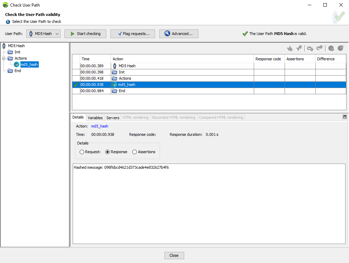Open the User Path MD5 Hash dropdown
Image resolution: width=349 pixels, height=263 pixels.
[x=43, y=34]
